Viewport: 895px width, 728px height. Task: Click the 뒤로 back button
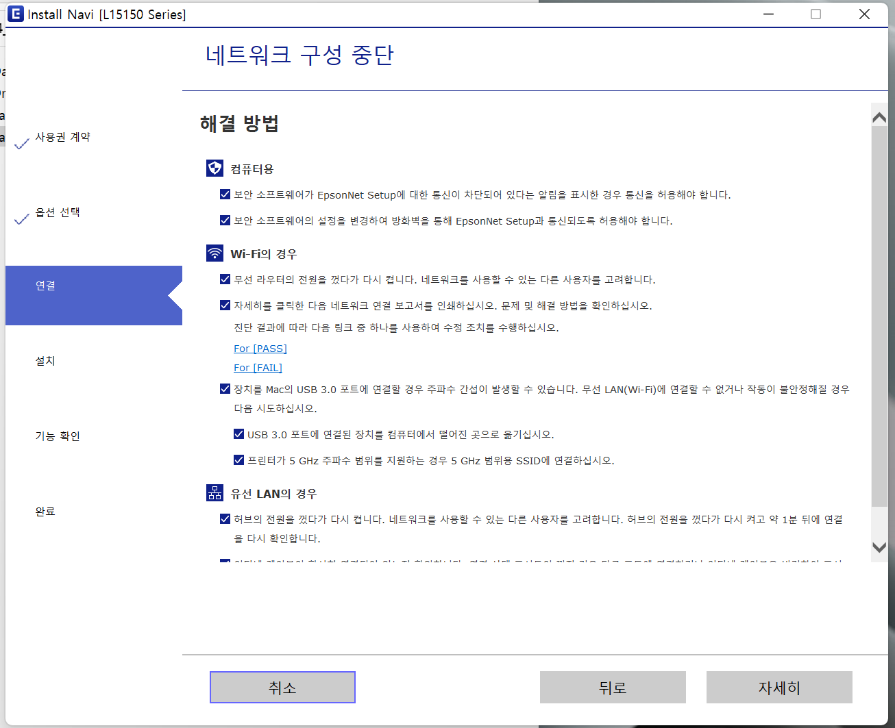tap(613, 687)
